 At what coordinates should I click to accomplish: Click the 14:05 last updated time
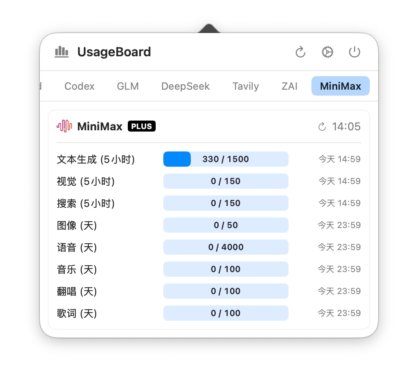pos(346,126)
